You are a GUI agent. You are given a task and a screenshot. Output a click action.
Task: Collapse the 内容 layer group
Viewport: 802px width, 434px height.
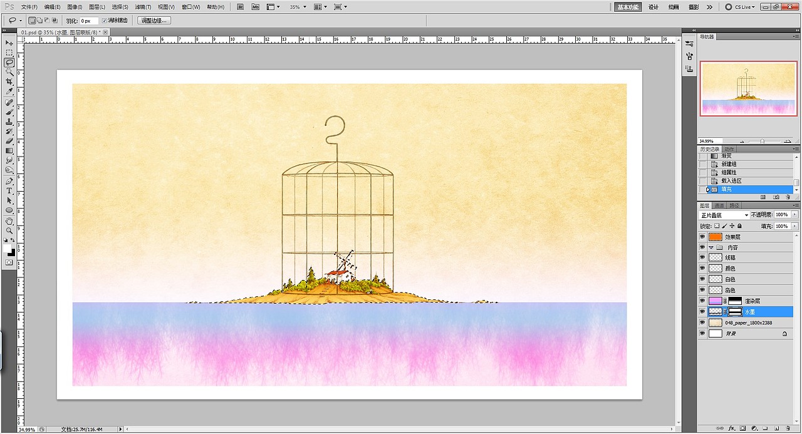711,247
